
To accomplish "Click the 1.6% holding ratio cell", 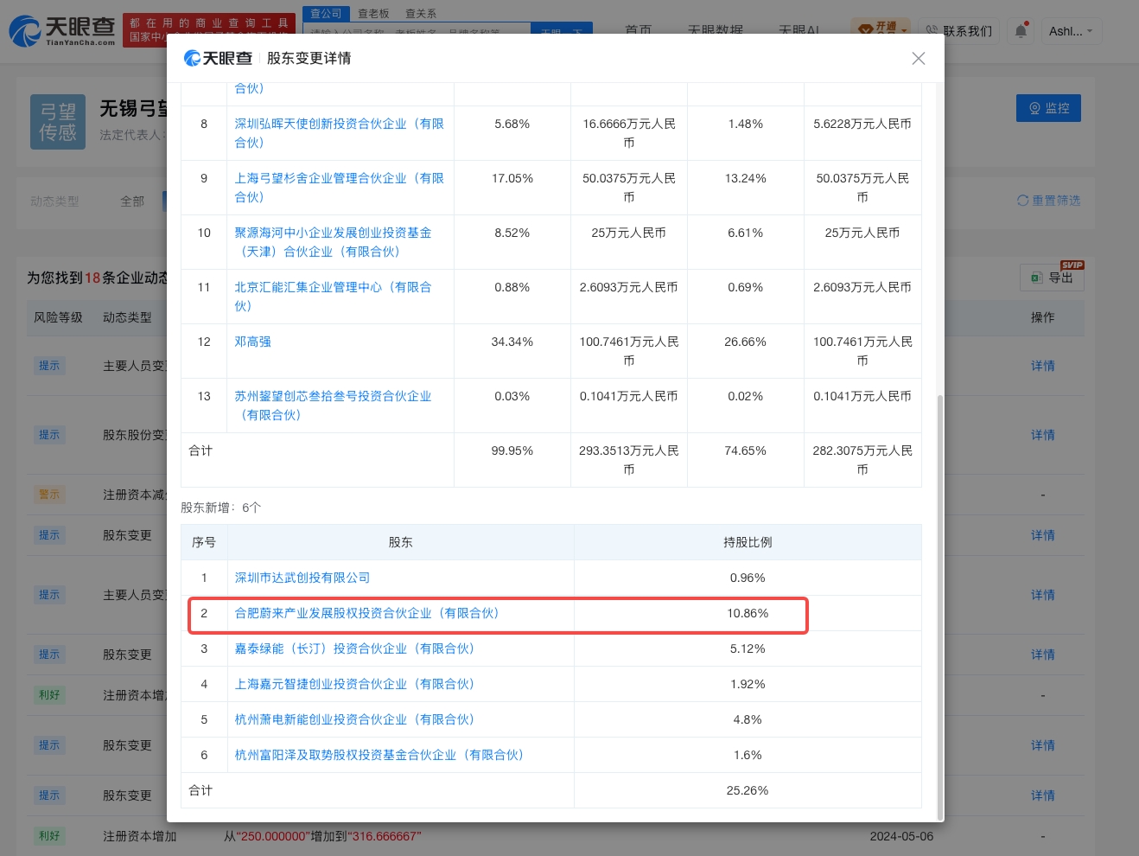I will 748,755.
